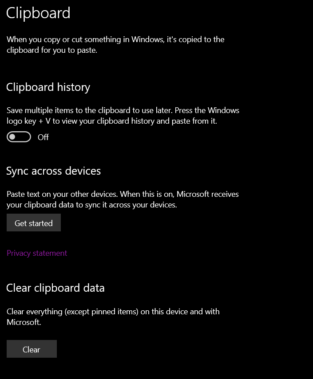Click the "logo key + V" description line

(x=111, y=121)
